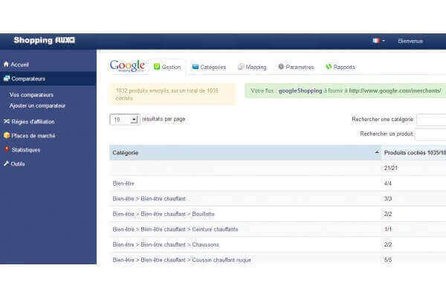446x297 pixels.
Task: Click the Rapports green arrows icon
Action: click(329, 67)
